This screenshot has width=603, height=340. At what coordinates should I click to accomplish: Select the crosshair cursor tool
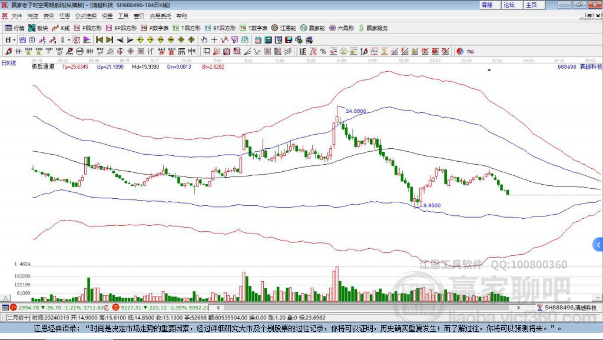pos(214,40)
